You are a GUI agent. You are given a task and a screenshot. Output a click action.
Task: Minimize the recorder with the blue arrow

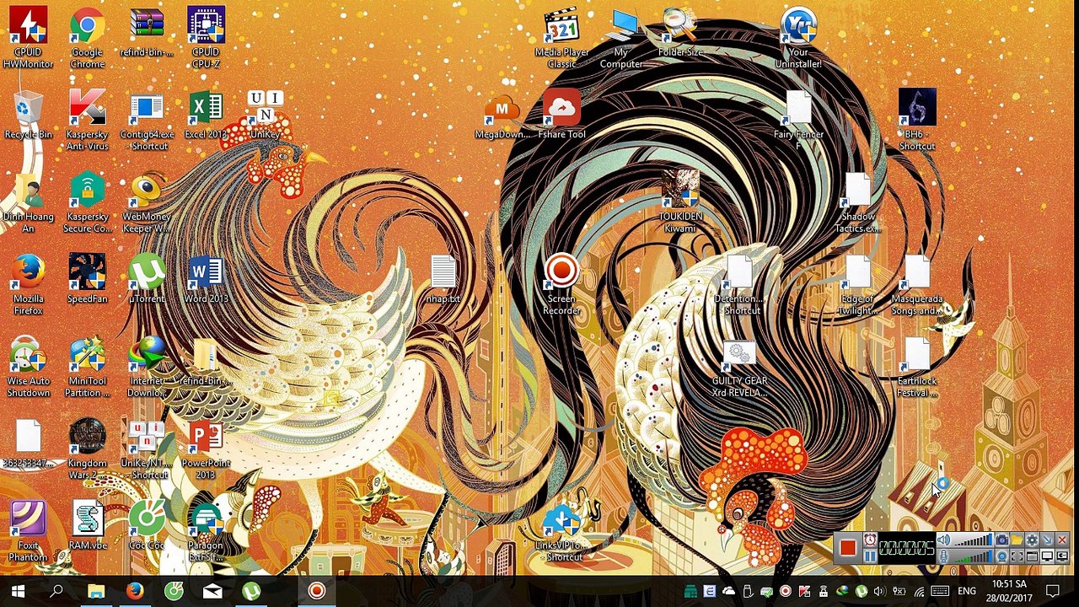click(x=1047, y=540)
